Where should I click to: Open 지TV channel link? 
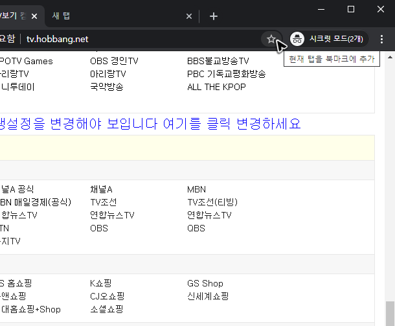click(10, 241)
